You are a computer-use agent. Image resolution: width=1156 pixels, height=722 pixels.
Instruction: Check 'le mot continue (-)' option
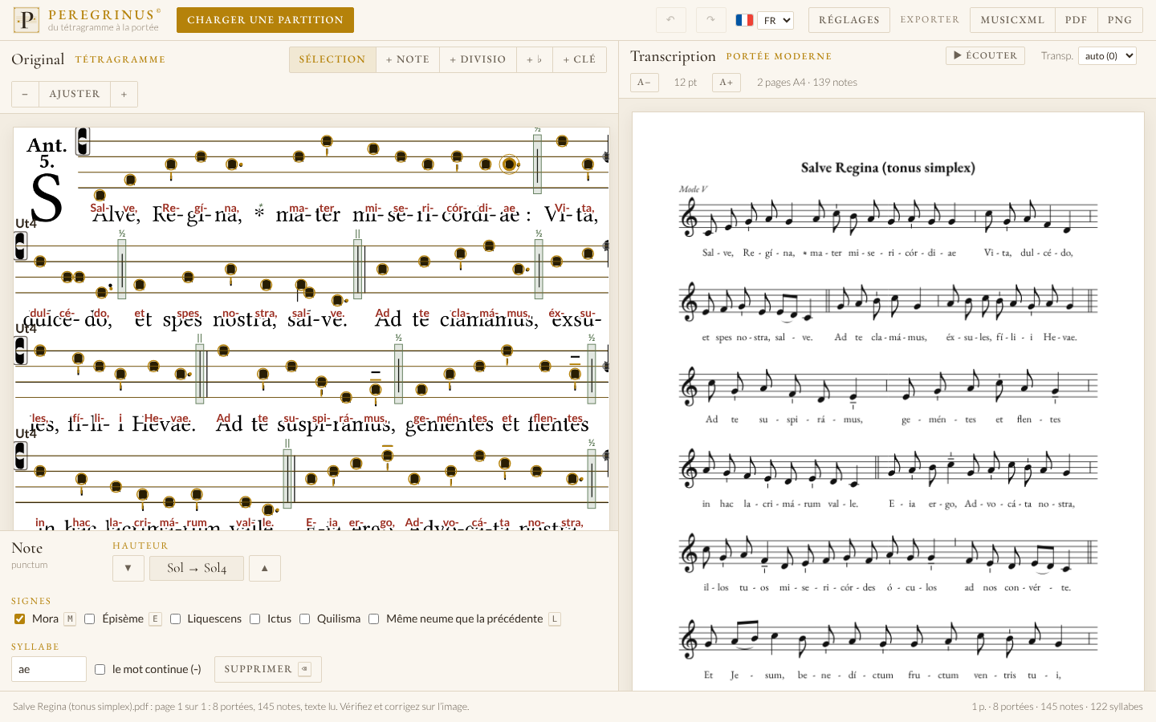click(100, 669)
